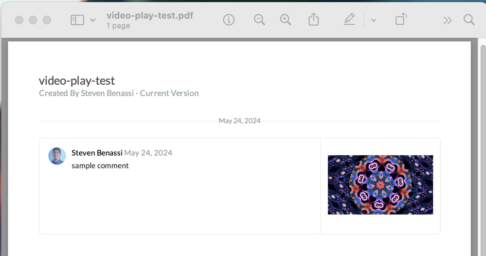Zoom in on the PDF page
The height and width of the screenshot is (256, 486).
tap(286, 20)
